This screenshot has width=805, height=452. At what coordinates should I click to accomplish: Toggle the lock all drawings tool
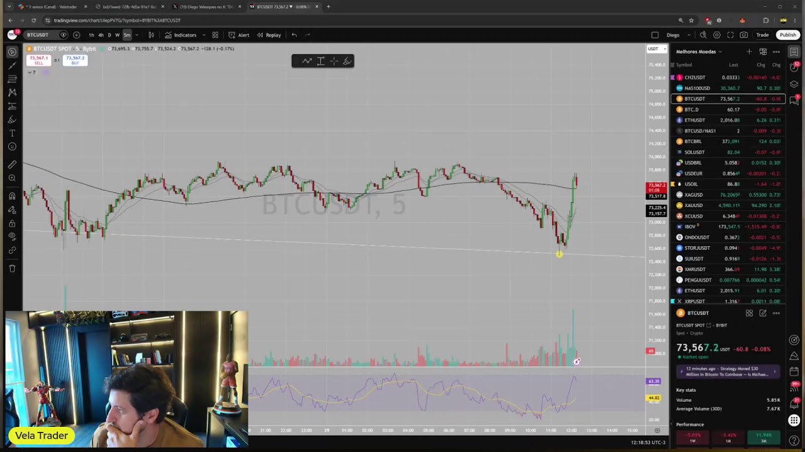click(12, 223)
